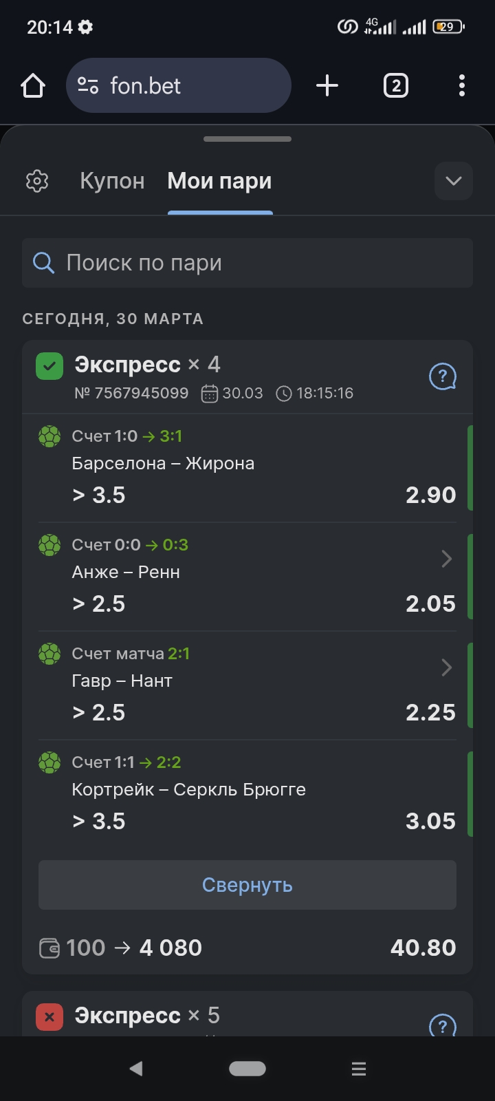
Task: Switch to the Купон tab
Action: (x=112, y=181)
